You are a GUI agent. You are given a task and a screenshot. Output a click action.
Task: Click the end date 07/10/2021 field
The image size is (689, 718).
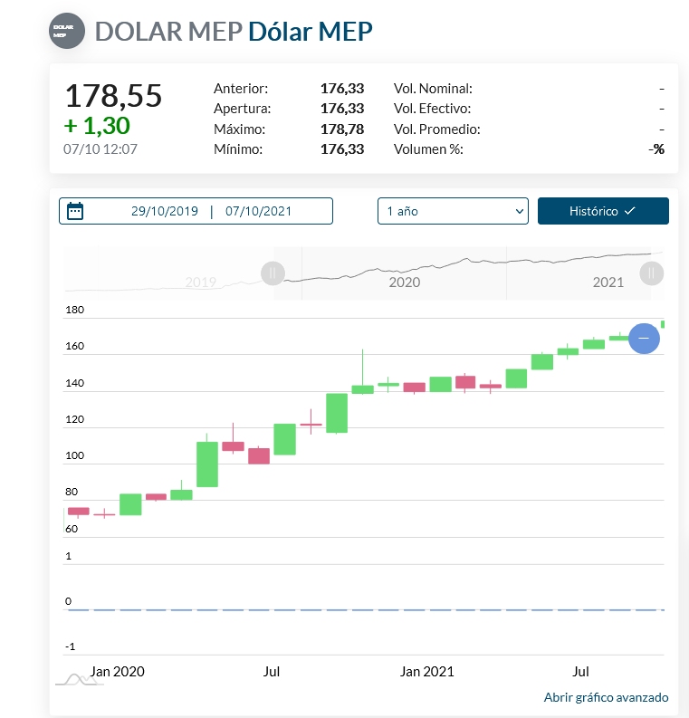[x=259, y=211]
